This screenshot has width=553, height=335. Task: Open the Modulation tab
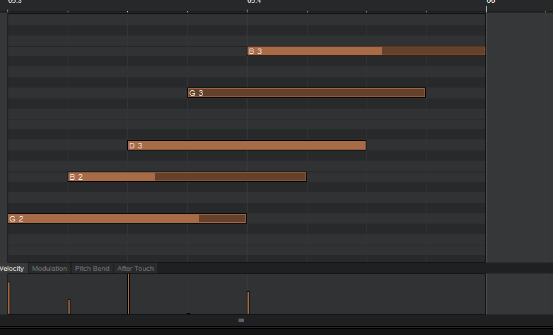pyautogui.click(x=50, y=269)
